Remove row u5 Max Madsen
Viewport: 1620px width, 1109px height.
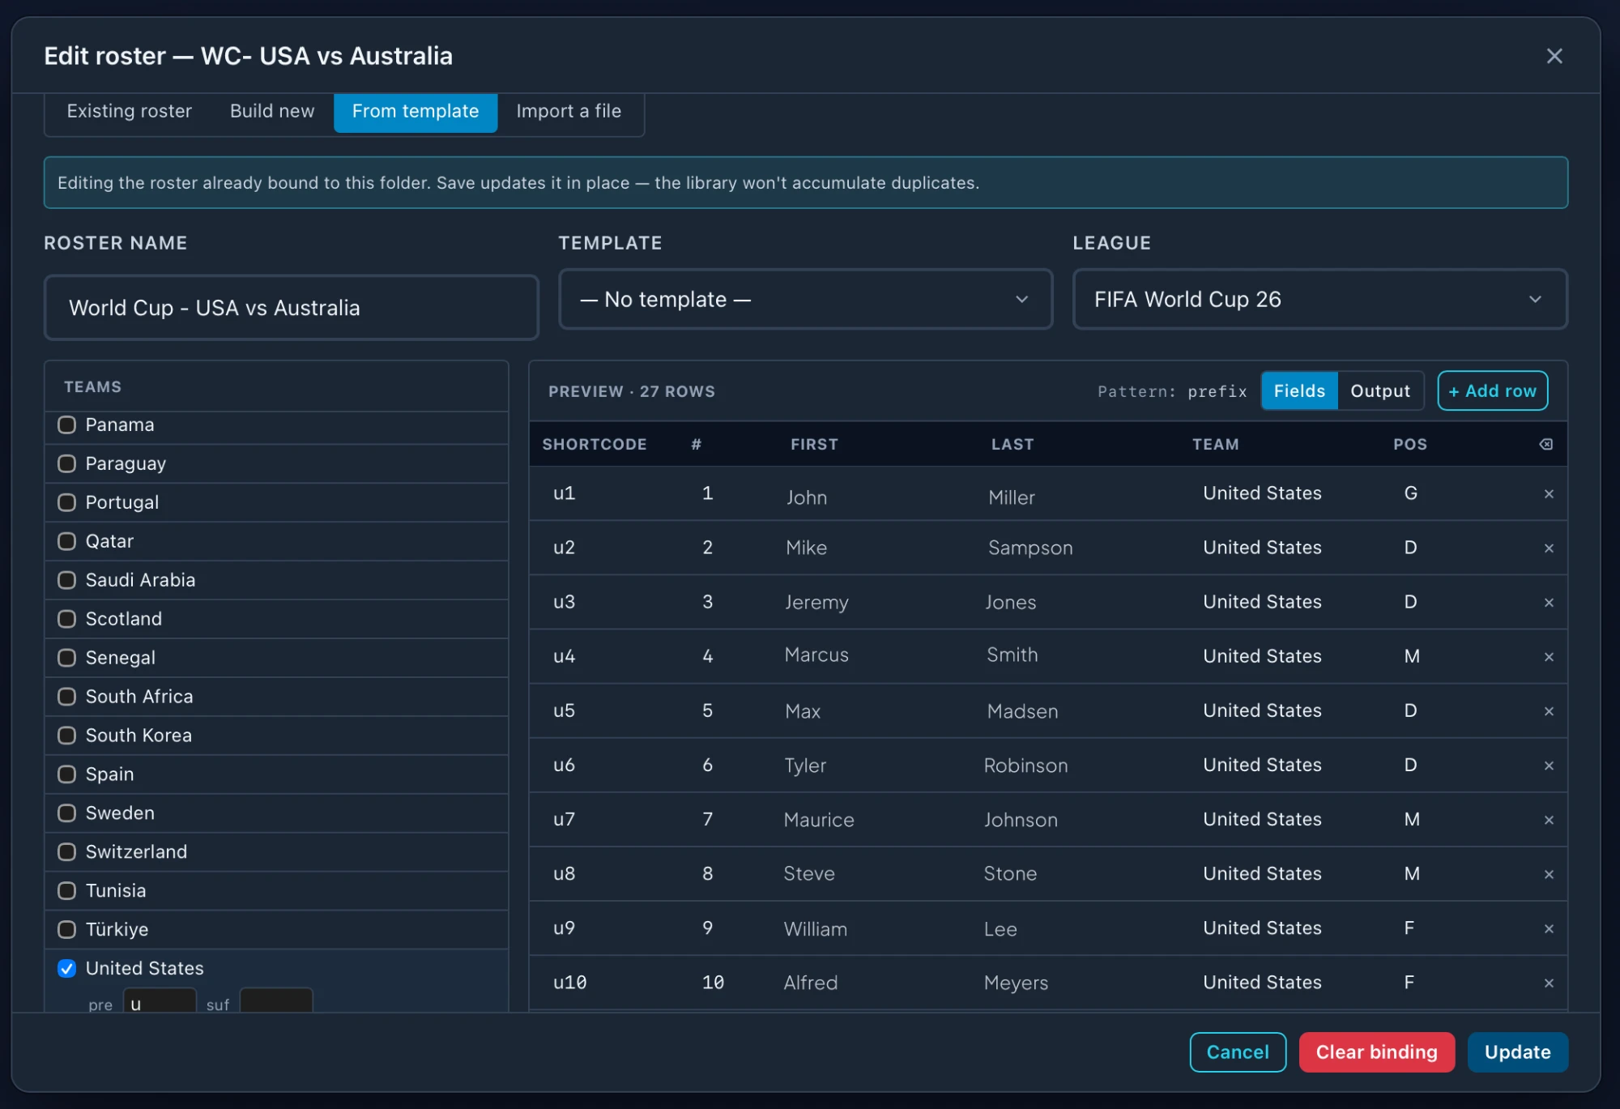(x=1549, y=710)
